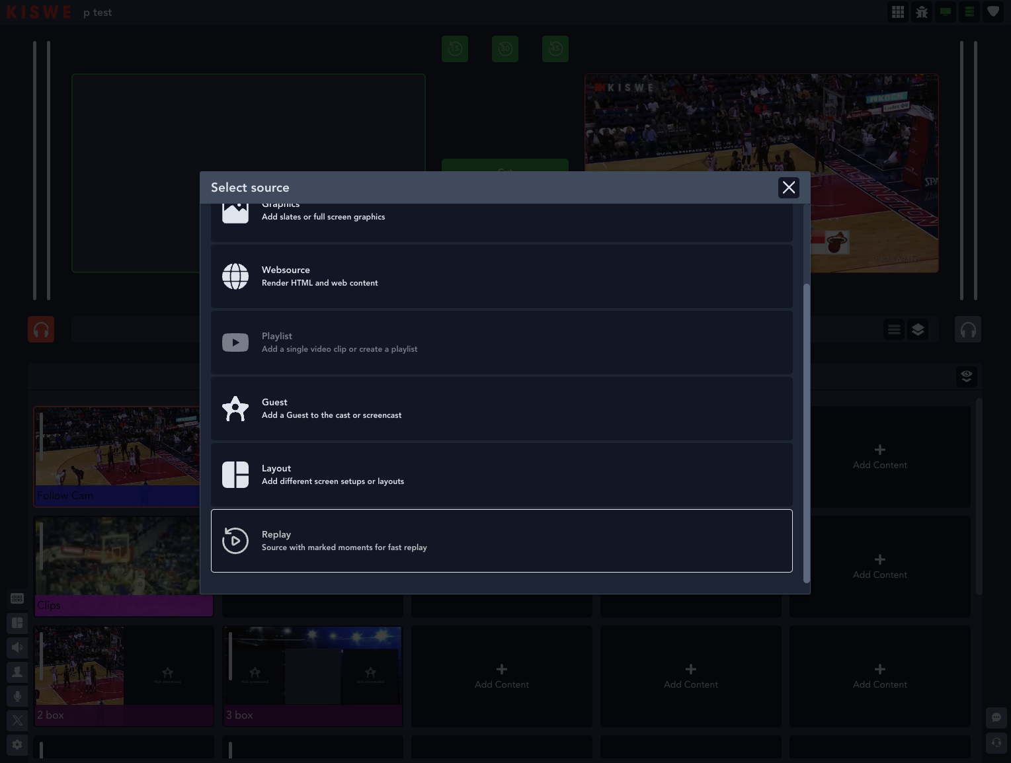Trigger the 30-second rewind replay button
Image resolution: width=1011 pixels, height=763 pixels.
[505, 48]
